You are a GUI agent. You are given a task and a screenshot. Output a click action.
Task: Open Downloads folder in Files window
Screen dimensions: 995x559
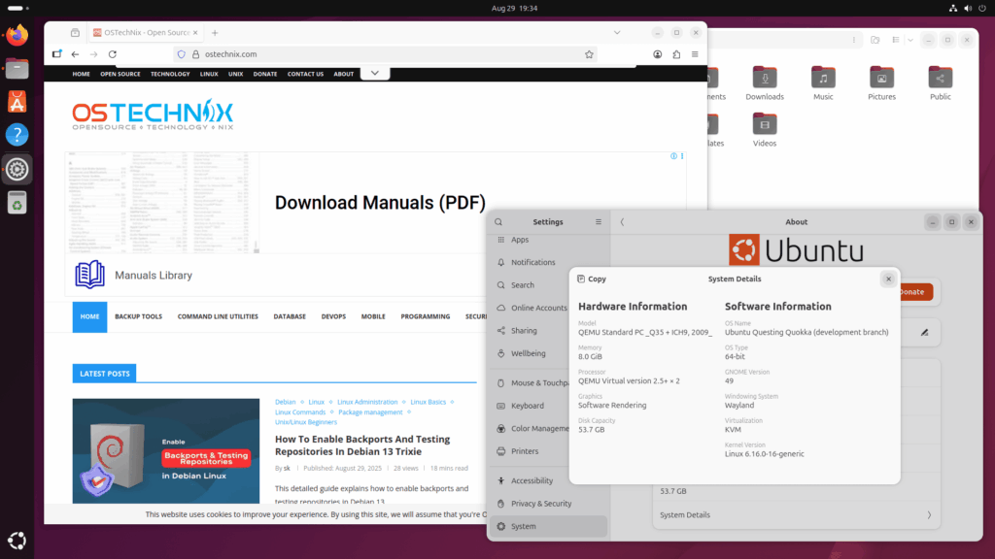click(x=765, y=83)
